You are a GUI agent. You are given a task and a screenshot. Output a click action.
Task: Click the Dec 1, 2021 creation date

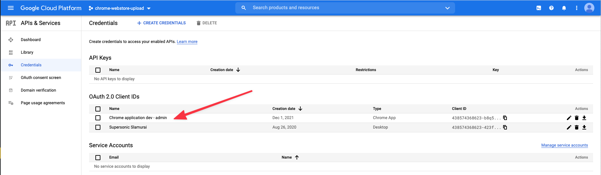(x=283, y=118)
